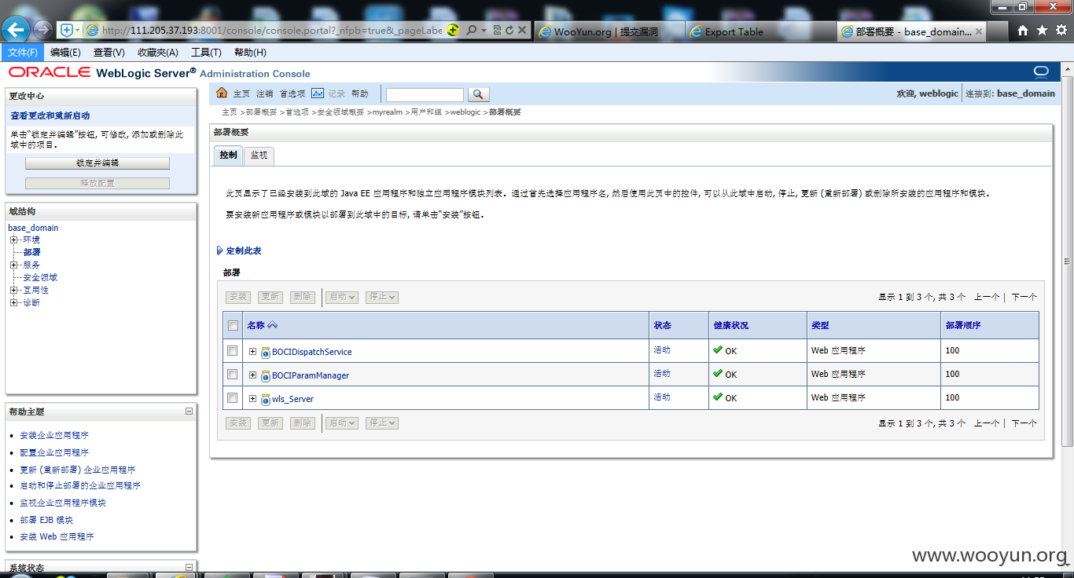Click the BOCIParamManager application icon
Image resolution: width=1074 pixels, height=578 pixels.
(x=266, y=375)
